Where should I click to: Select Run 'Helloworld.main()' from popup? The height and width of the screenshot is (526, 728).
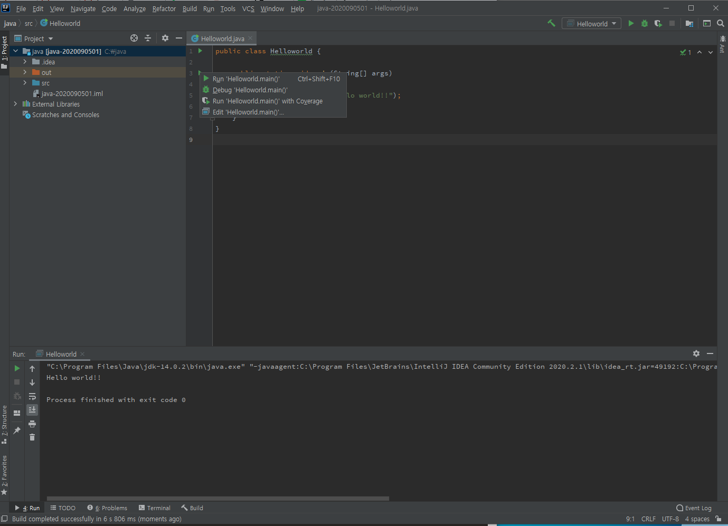tap(273, 79)
